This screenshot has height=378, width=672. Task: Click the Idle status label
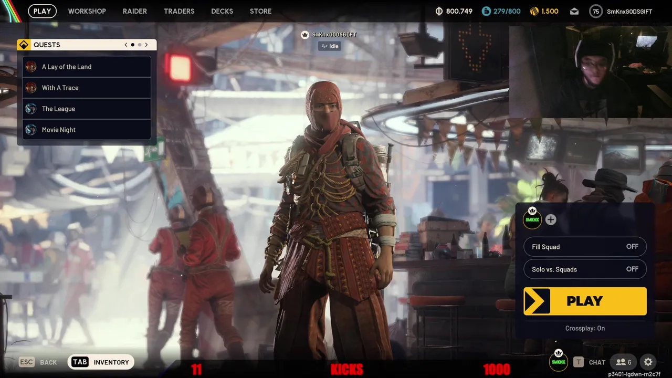[x=330, y=46]
